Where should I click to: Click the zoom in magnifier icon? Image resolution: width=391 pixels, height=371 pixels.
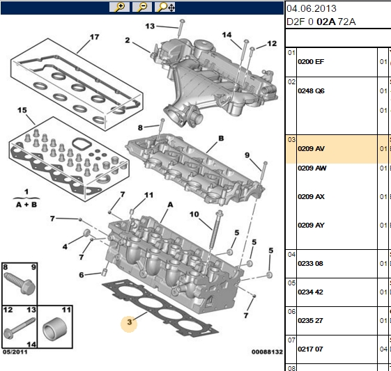point(119,7)
